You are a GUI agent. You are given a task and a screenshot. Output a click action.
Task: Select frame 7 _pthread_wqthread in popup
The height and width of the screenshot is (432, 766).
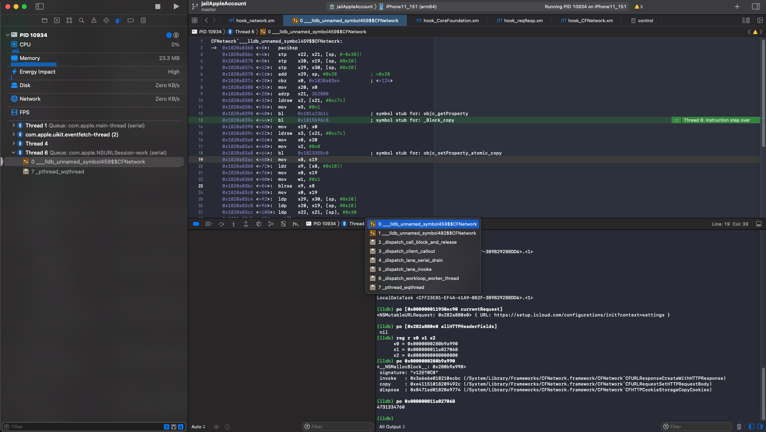[423, 287]
